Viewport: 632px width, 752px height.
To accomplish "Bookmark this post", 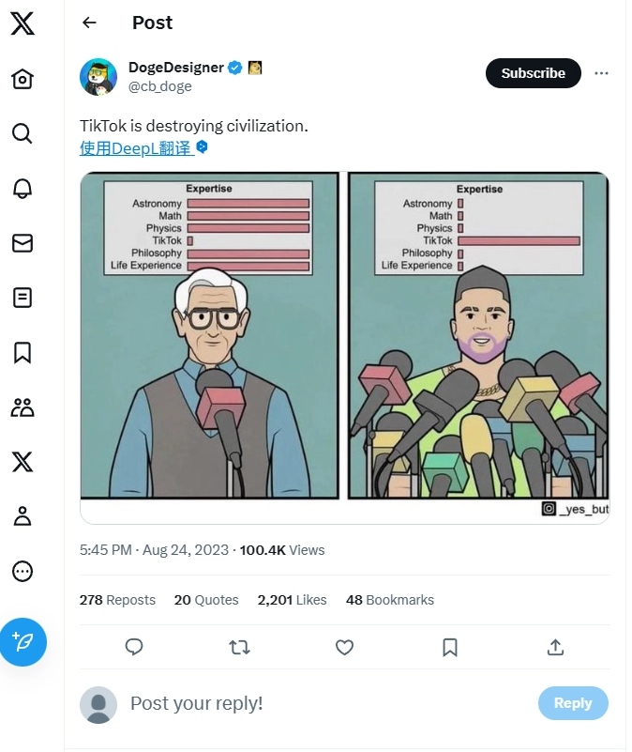I will coord(449,647).
